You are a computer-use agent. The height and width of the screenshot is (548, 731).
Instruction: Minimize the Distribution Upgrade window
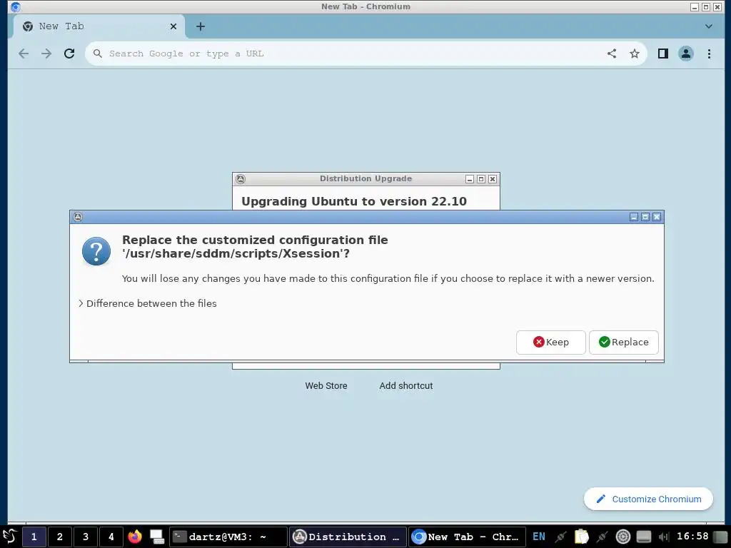470,179
